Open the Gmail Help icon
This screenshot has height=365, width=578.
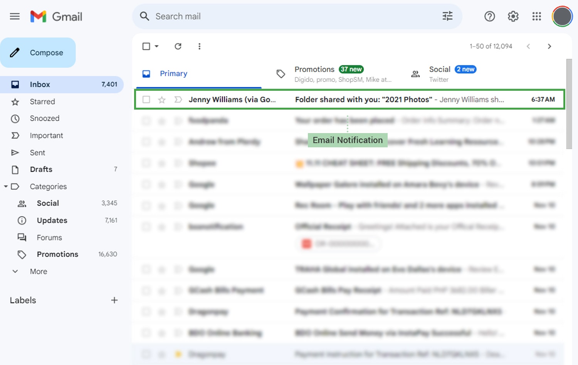pyautogui.click(x=489, y=16)
